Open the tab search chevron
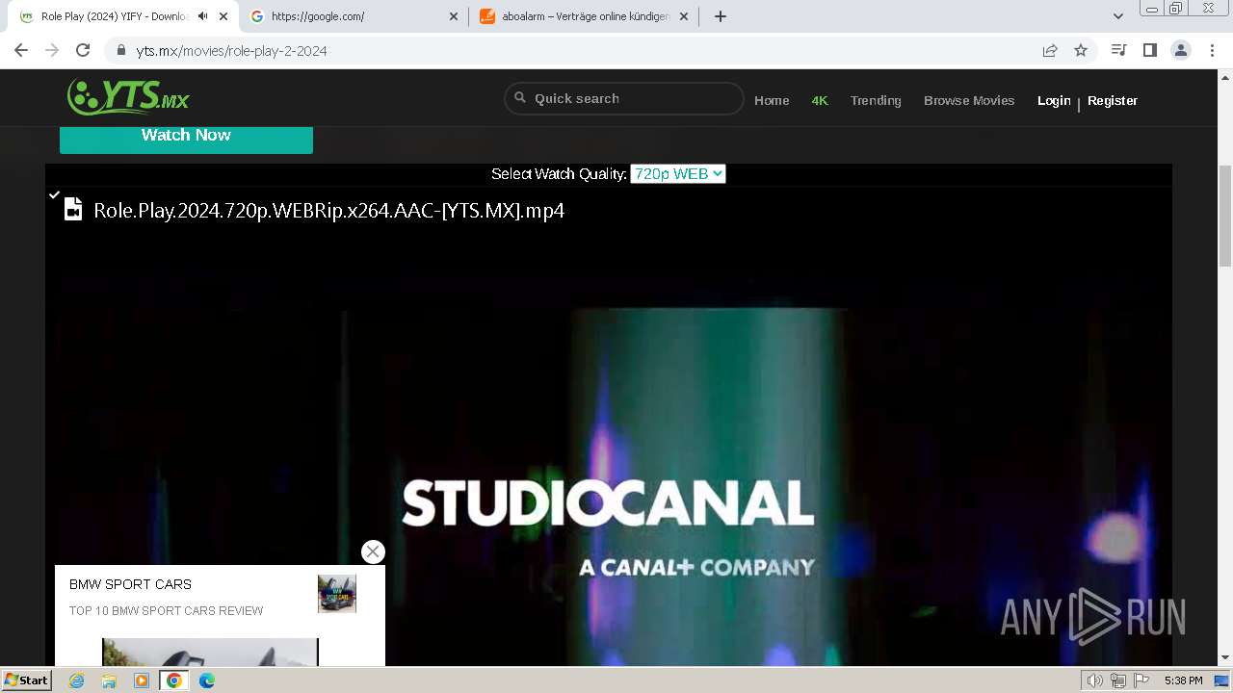Screen dimensions: 1233x693 click(x=1118, y=16)
